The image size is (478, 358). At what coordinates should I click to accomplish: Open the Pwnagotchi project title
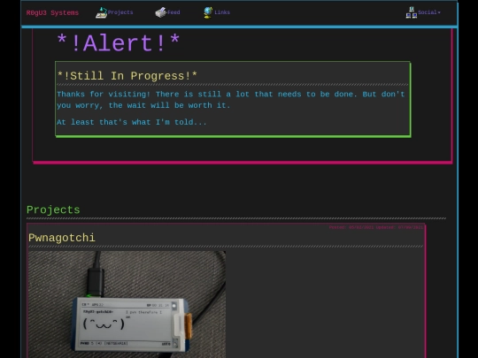coord(62,238)
